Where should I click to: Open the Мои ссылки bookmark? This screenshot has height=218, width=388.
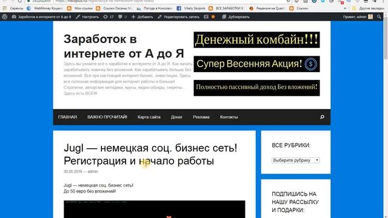pyautogui.click(x=80, y=8)
